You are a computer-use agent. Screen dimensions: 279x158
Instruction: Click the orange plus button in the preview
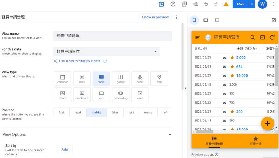[268, 123]
